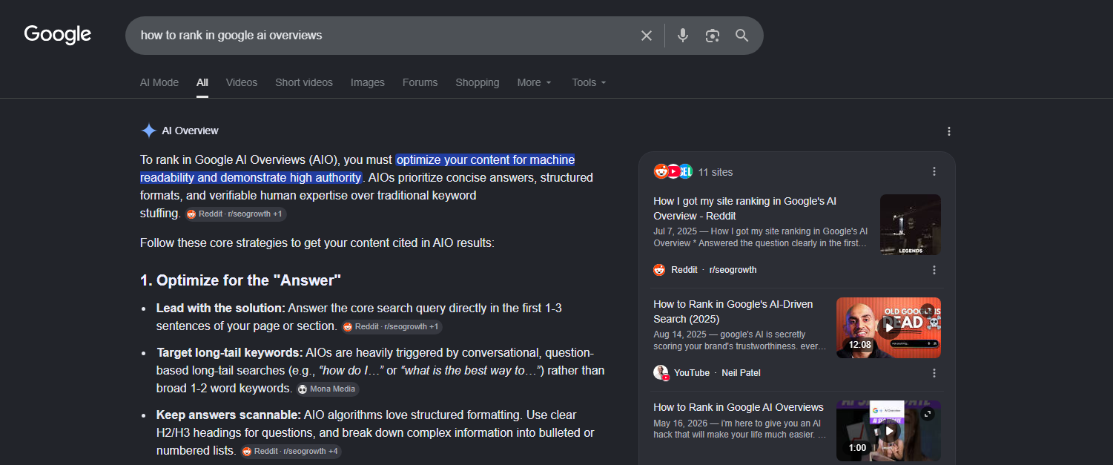Switch to the Shopping tab
Image resolution: width=1113 pixels, height=465 pixels.
coord(478,82)
